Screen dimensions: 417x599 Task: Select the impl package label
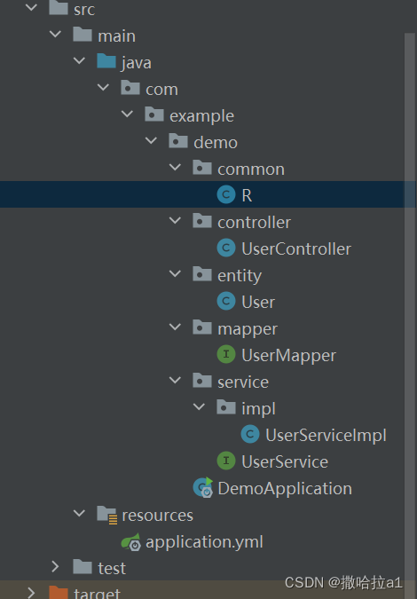click(x=258, y=409)
